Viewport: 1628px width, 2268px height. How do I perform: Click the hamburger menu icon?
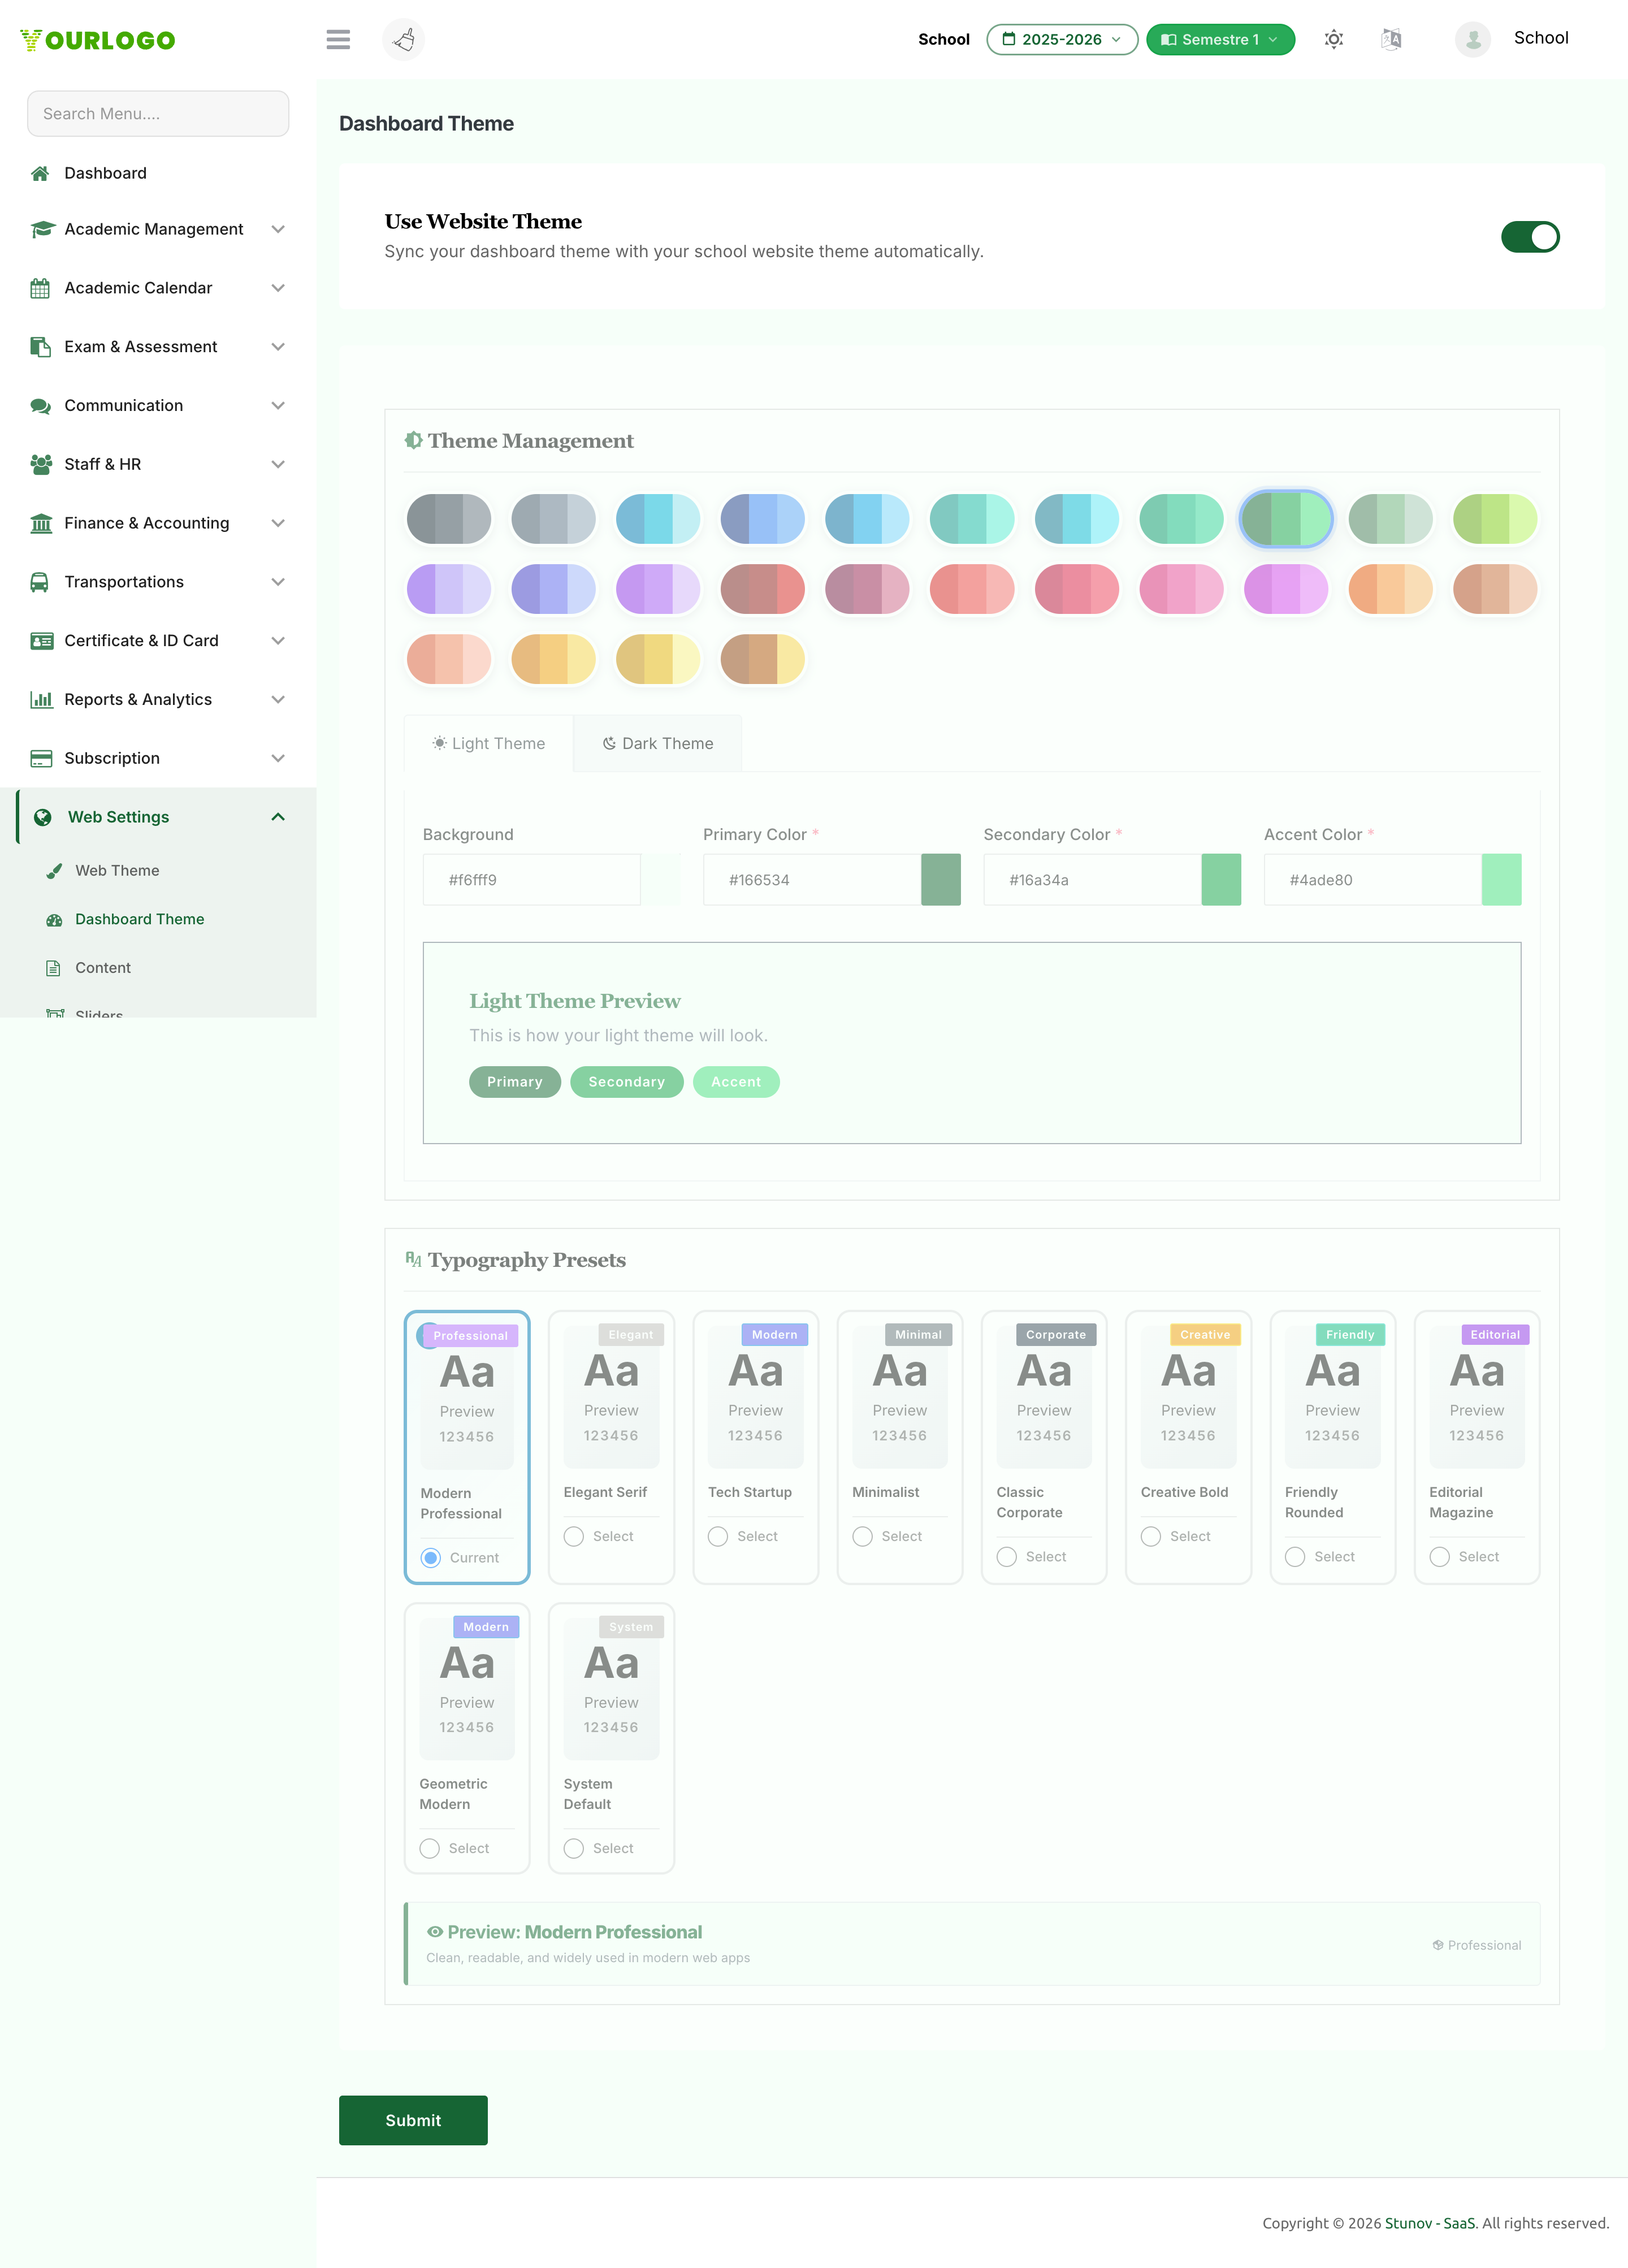point(338,39)
